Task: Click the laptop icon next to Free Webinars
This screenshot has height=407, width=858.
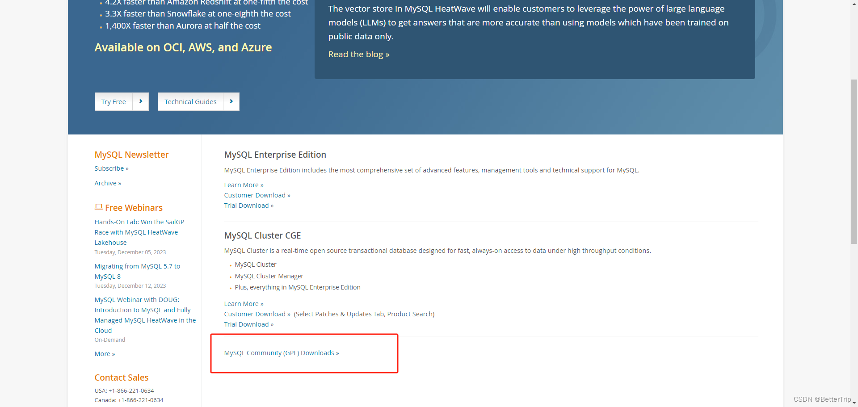Action: pos(99,207)
